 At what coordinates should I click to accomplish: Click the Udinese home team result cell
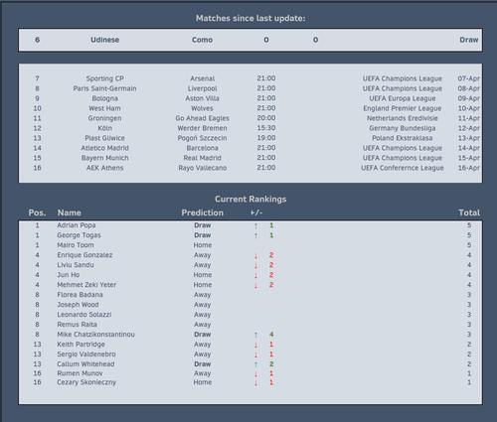pos(104,40)
